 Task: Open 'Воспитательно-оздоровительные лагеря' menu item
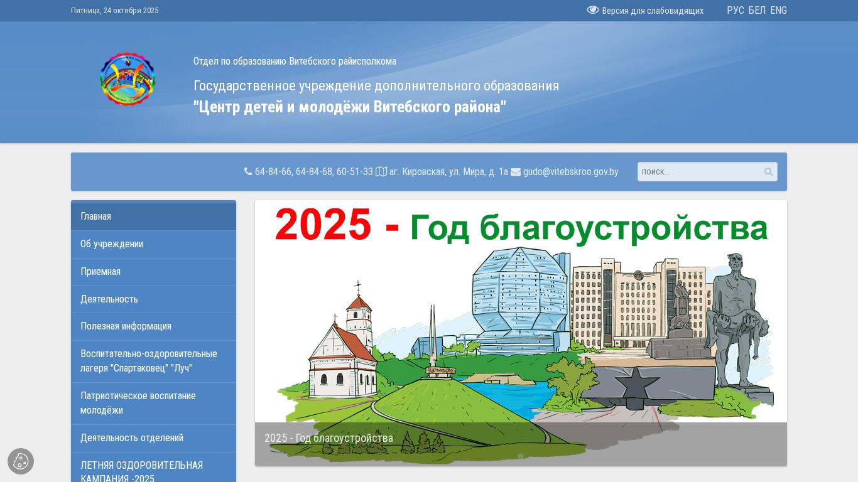coord(153,361)
